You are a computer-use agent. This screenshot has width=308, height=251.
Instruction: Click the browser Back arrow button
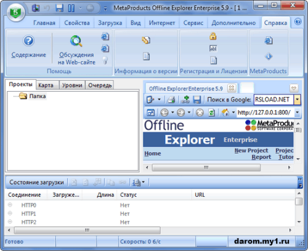tap(164, 113)
